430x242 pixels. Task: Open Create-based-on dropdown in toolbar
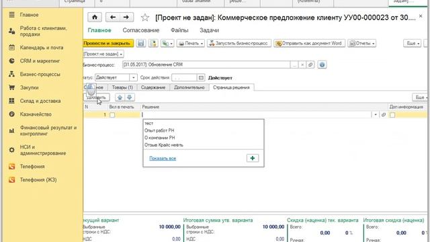tap(167, 43)
